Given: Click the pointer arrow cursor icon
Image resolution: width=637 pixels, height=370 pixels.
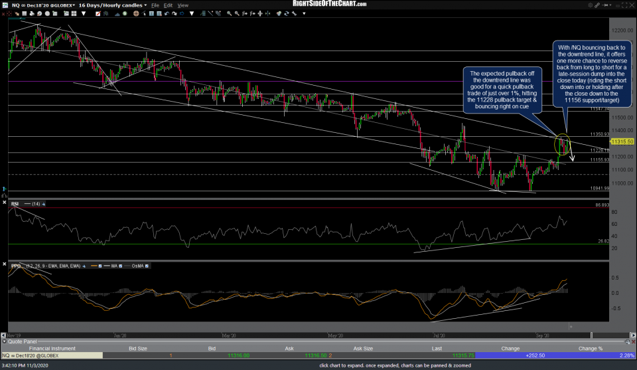Looking at the screenshot, I should coord(144,13).
